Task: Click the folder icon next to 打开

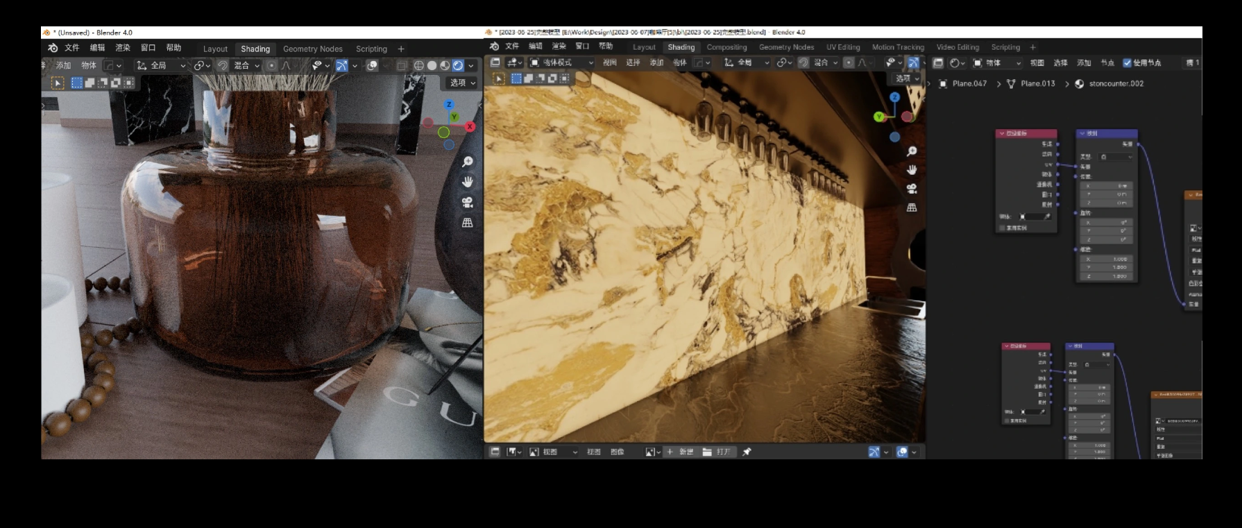Action: click(707, 452)
